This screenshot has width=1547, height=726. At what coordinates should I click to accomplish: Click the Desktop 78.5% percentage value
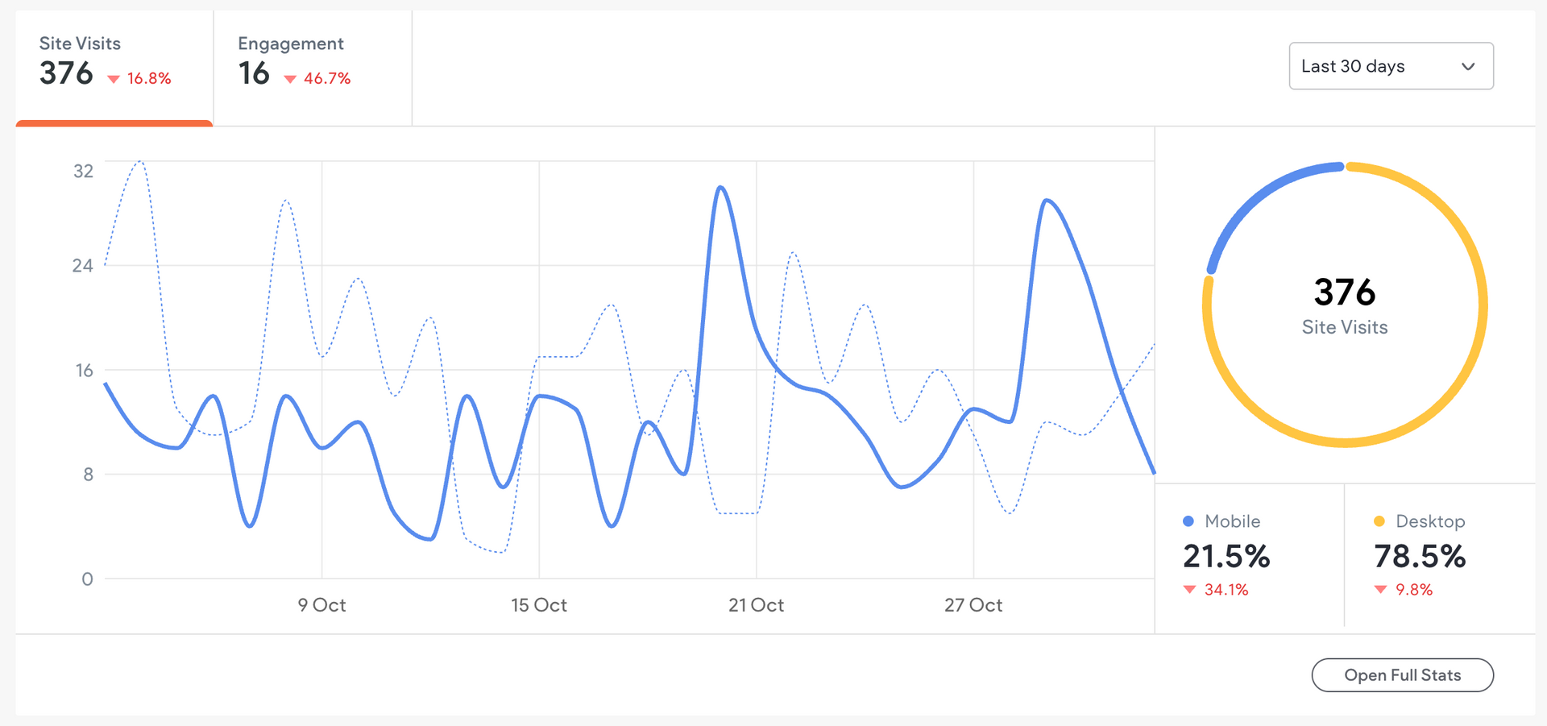point(1420,556)
